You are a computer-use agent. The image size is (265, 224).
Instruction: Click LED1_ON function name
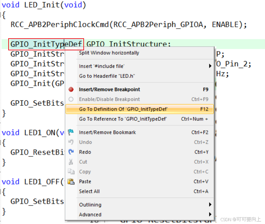pos(40,133)
